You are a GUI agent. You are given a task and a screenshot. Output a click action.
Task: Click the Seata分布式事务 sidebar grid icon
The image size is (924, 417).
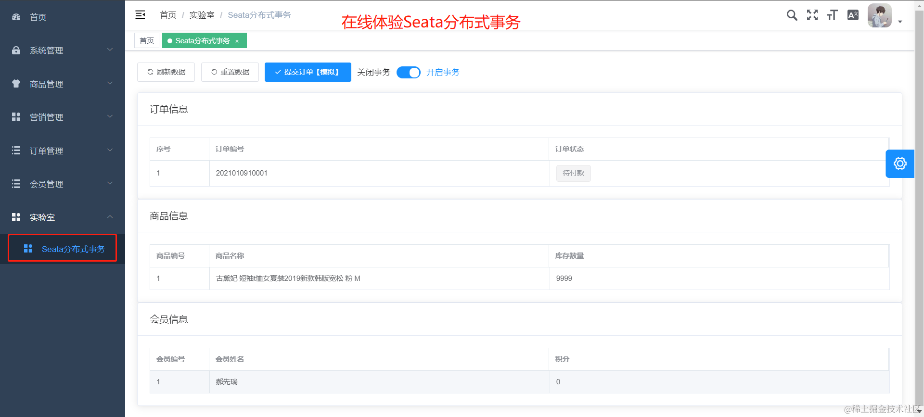click(x=28, y=249)
